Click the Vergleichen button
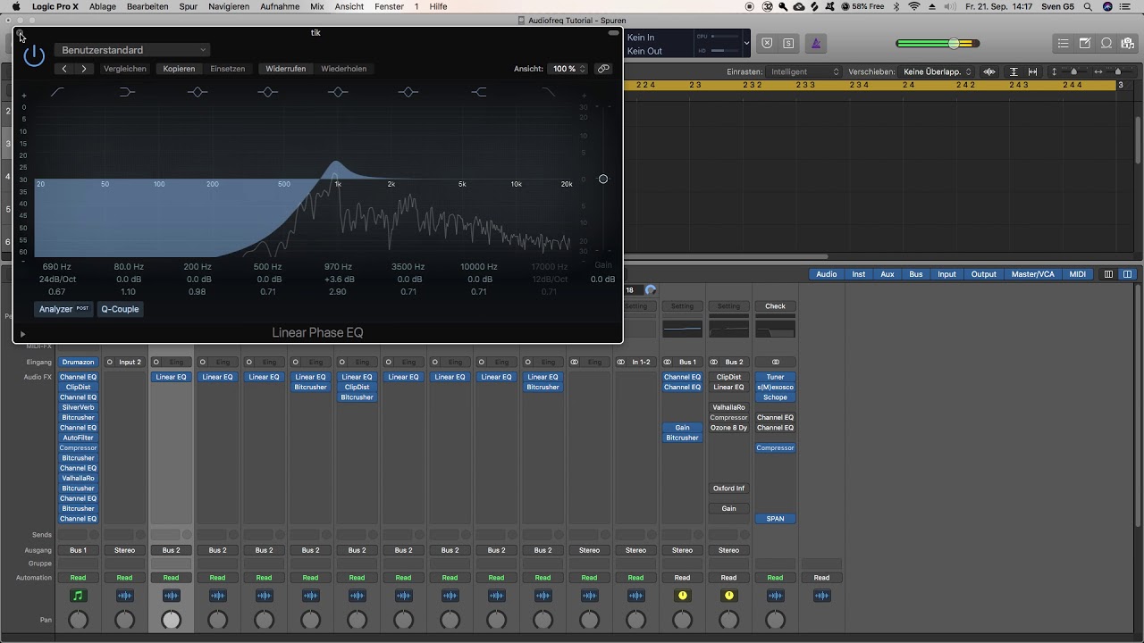This screenshot has height=643, width=1144. point(125,69)
